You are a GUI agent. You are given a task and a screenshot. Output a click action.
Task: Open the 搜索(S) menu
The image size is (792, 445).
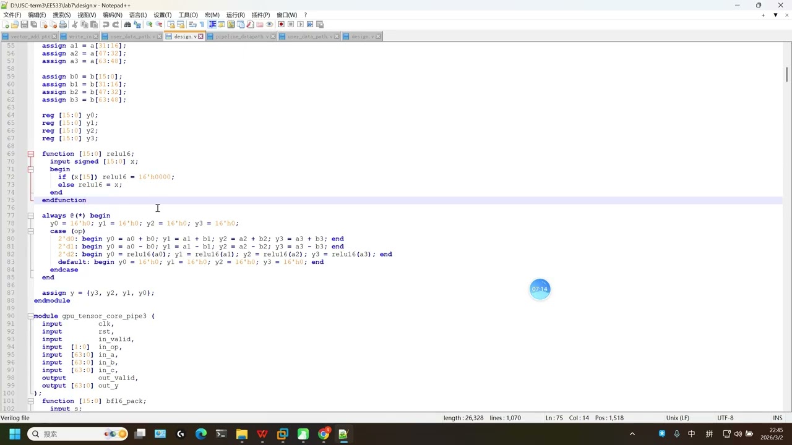pyautogui.click(x=61, y=15)
